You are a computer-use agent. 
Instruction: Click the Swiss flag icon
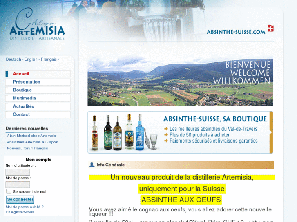tap(270, 29)
